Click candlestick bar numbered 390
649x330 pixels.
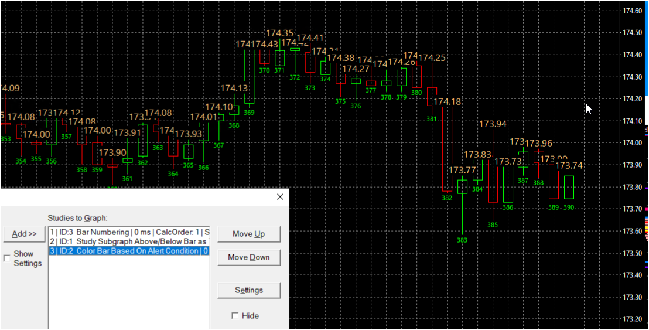coord(569,187)
